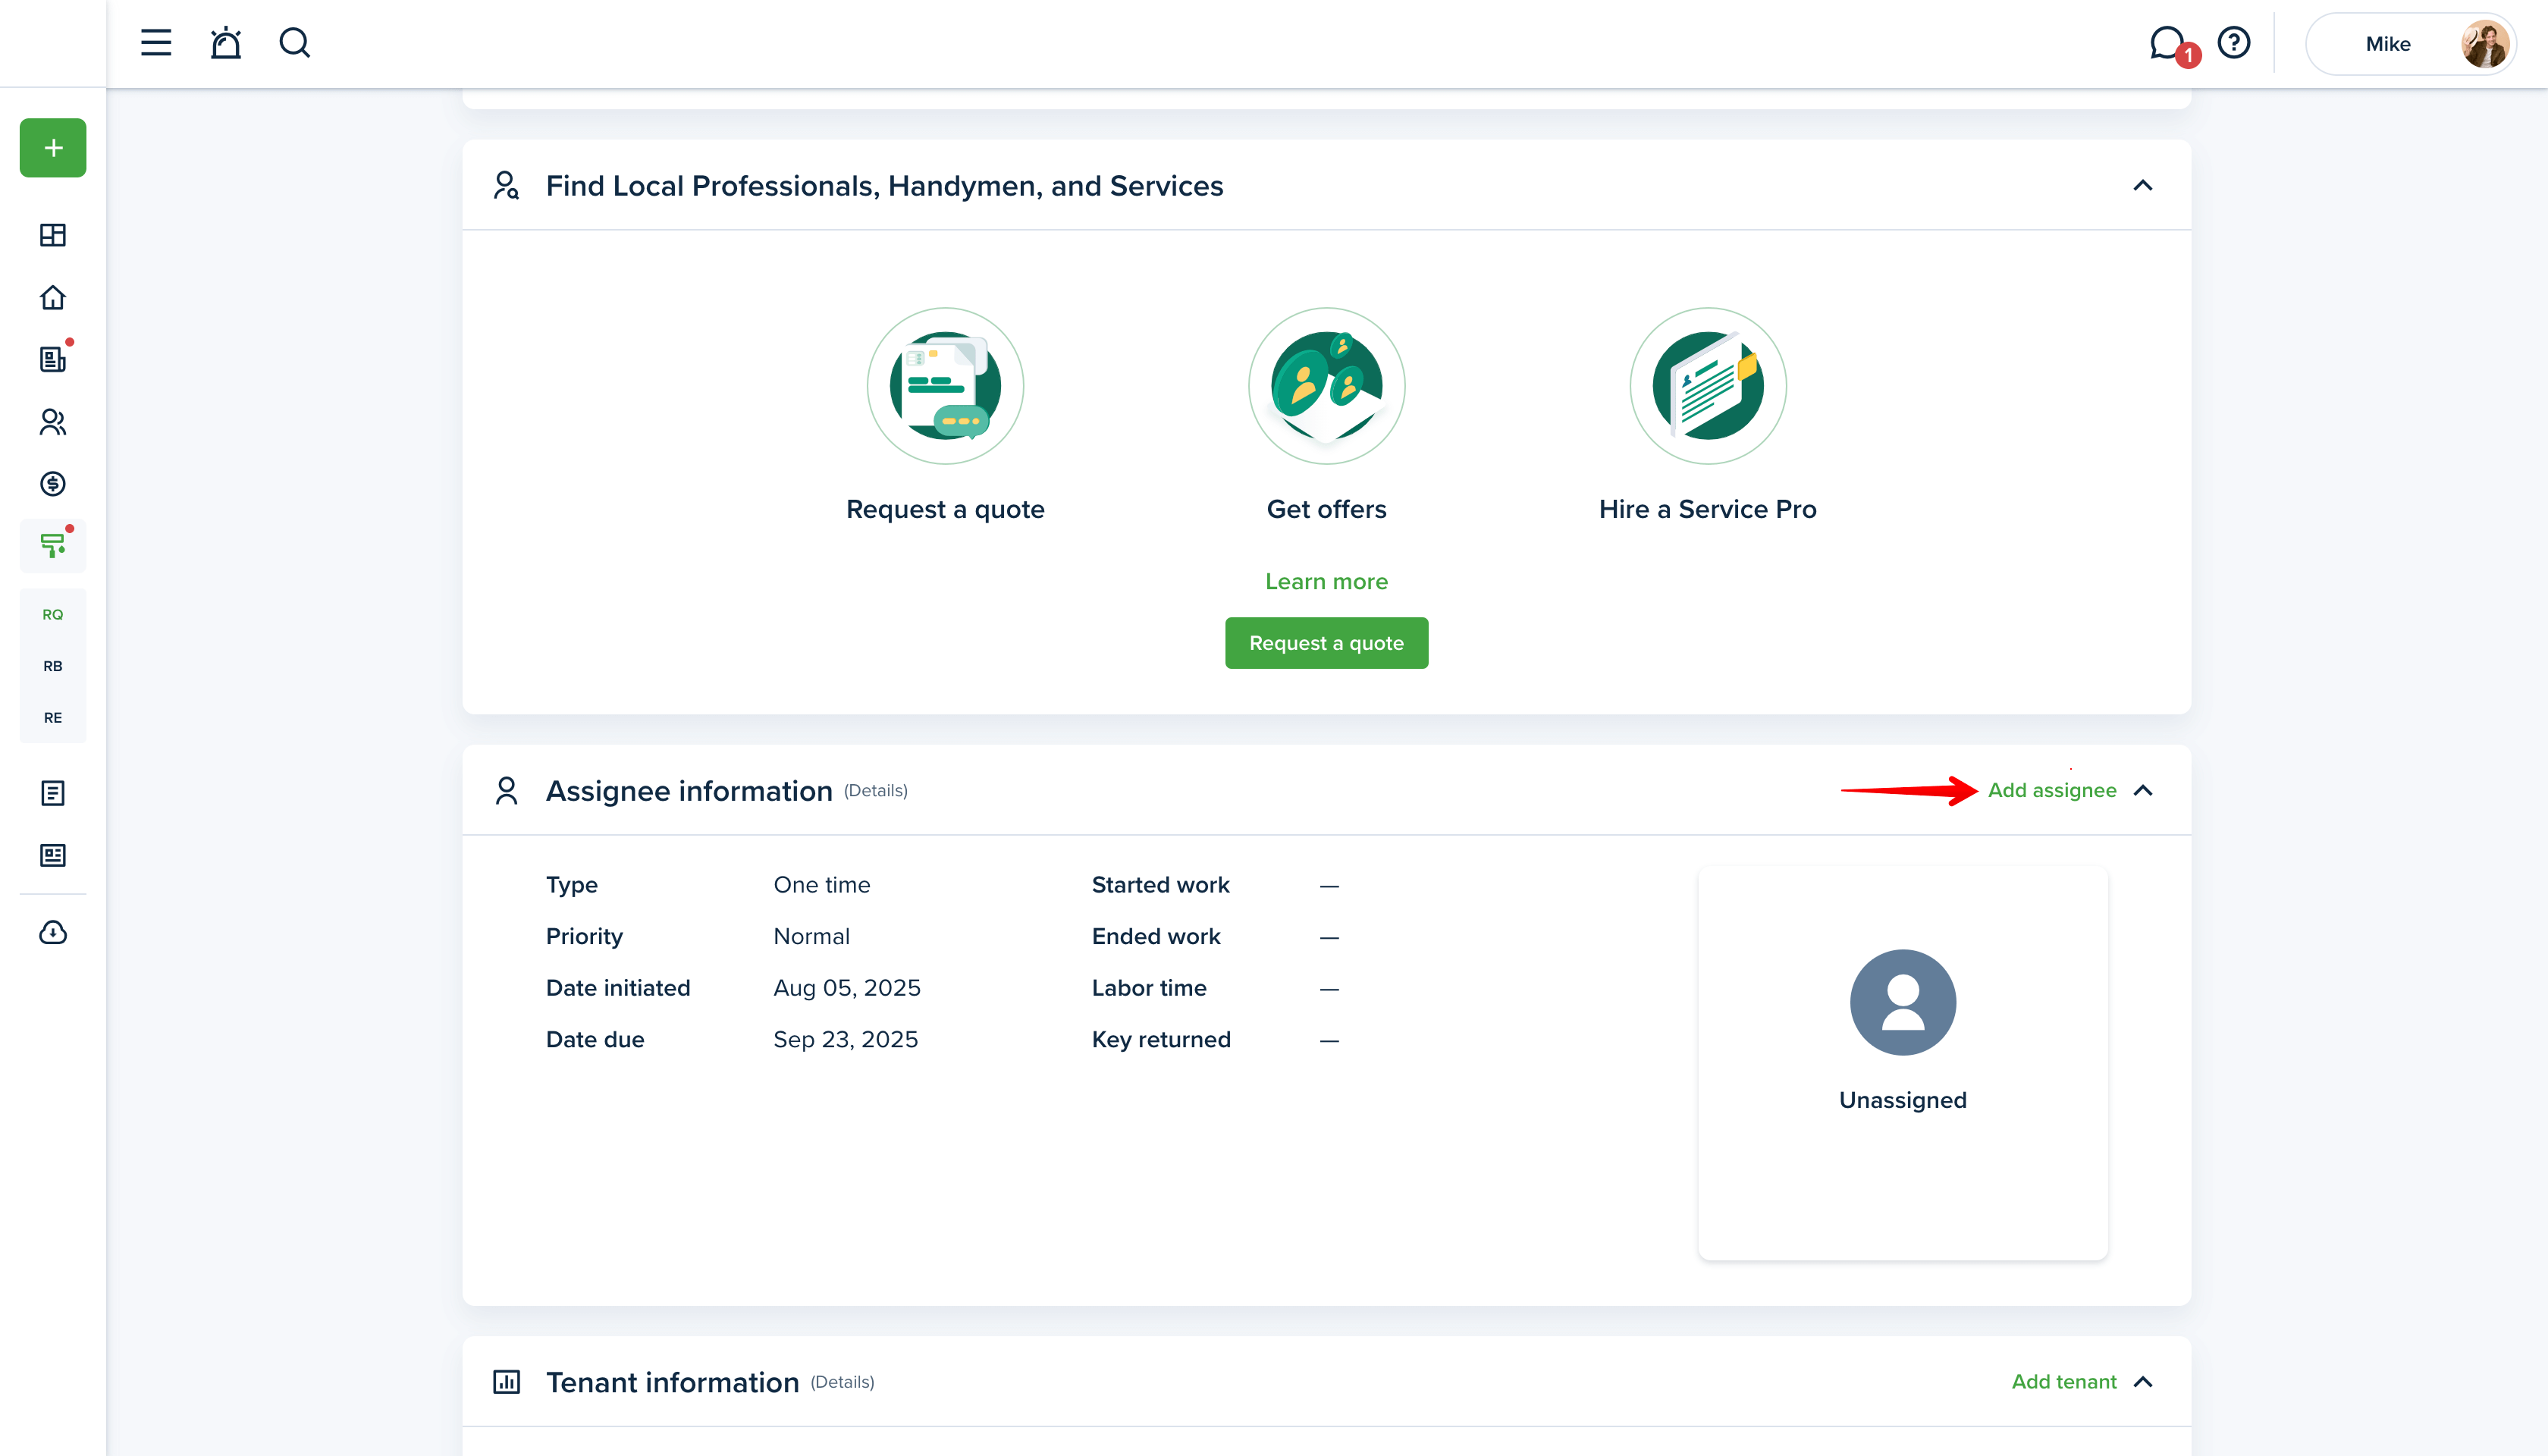The image size is (2548, 1456).
Task: Open Mike user profile menu
Action: (2410, 44)
